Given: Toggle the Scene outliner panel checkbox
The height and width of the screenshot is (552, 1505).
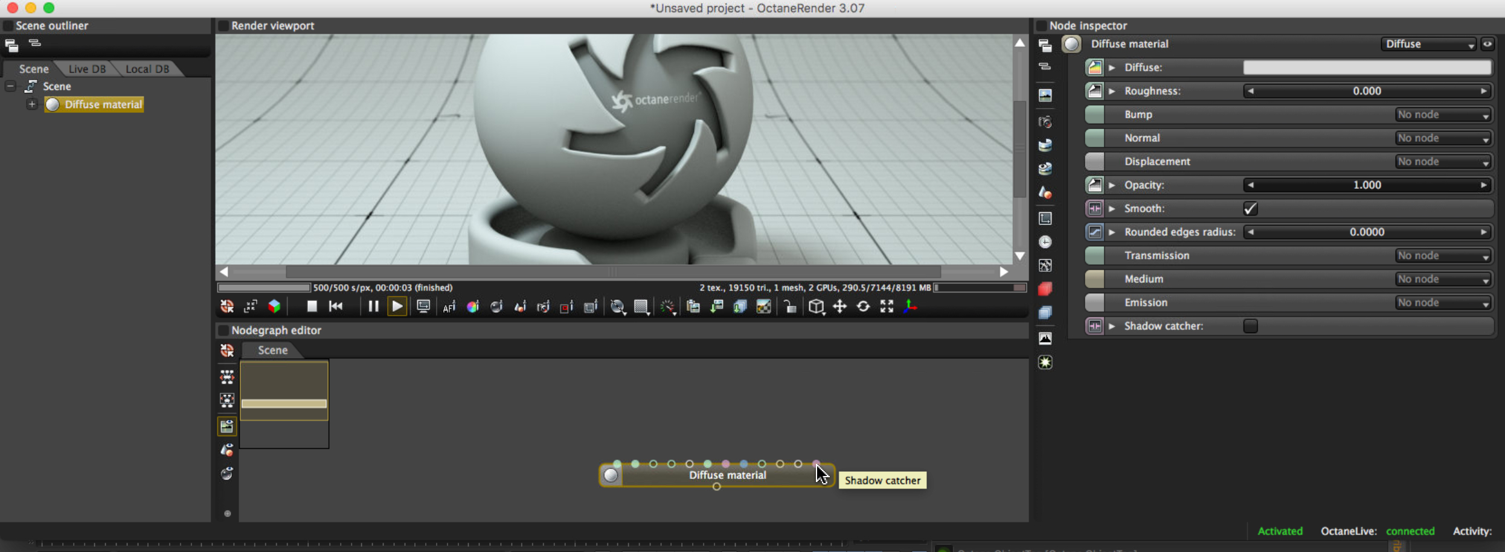Looking at the screenshot, I should click(x=8, y=26).
